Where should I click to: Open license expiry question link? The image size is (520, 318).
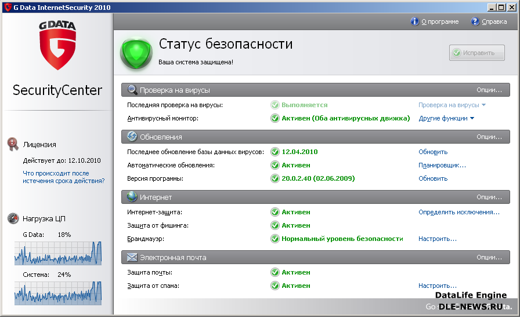[64, 177]
